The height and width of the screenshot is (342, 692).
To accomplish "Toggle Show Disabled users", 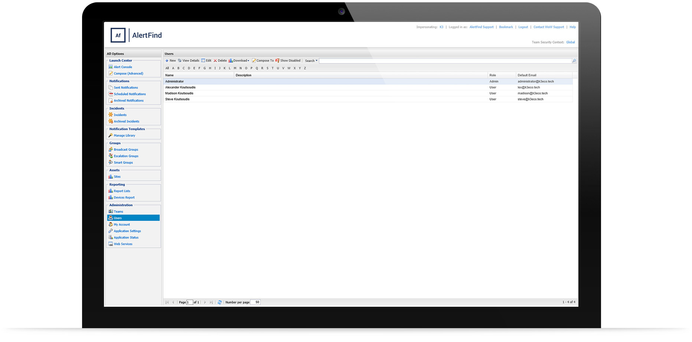I will (288, 60).
